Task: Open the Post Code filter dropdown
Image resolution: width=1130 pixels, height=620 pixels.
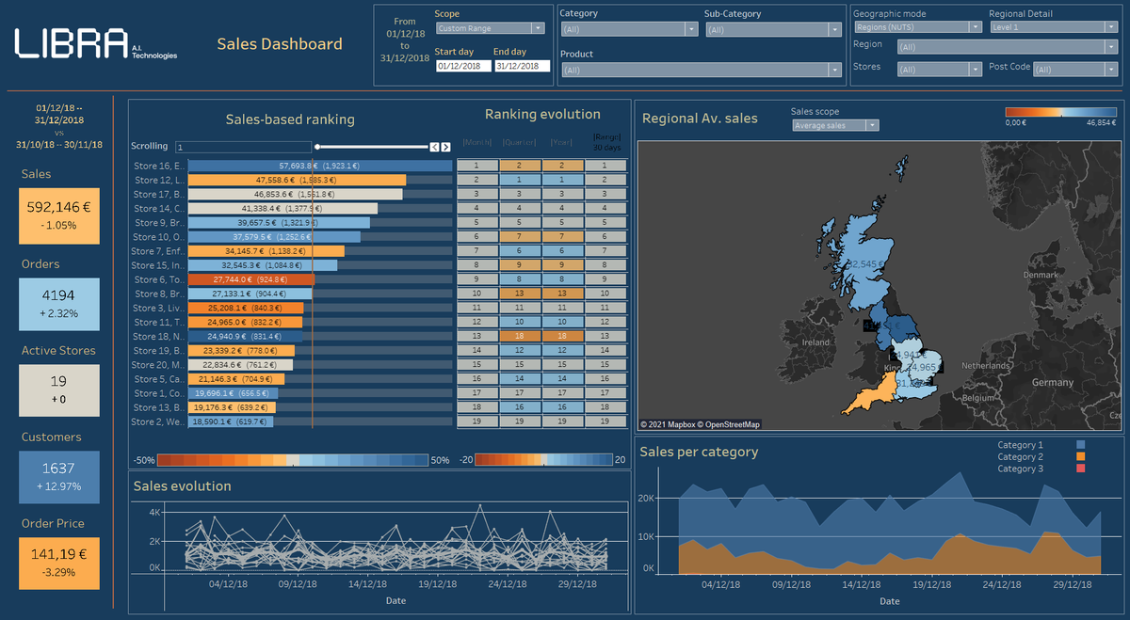Action: tap(1074, 70)
